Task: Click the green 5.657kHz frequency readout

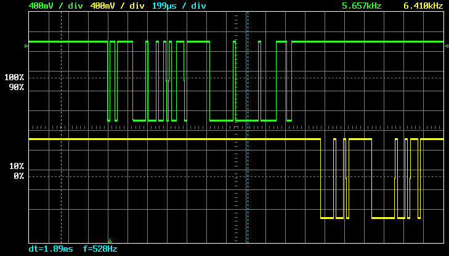Action: [362, 6]
